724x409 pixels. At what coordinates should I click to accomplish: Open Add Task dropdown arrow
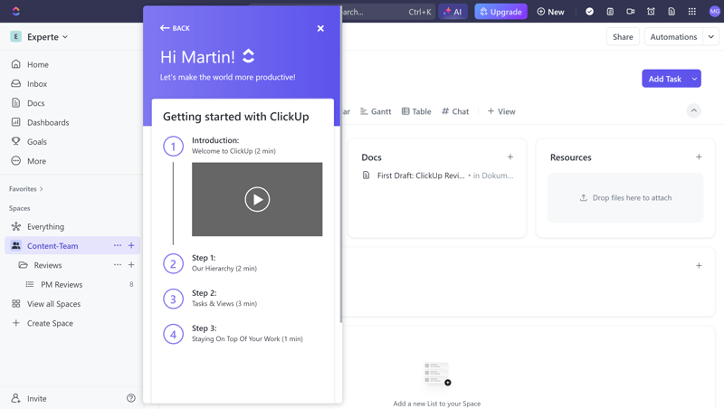[x=694, y=79]
